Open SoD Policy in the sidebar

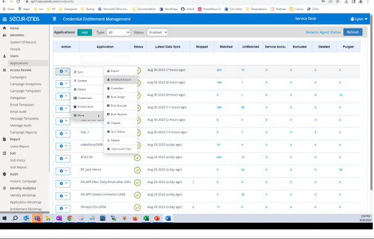(x=18, y=161)
